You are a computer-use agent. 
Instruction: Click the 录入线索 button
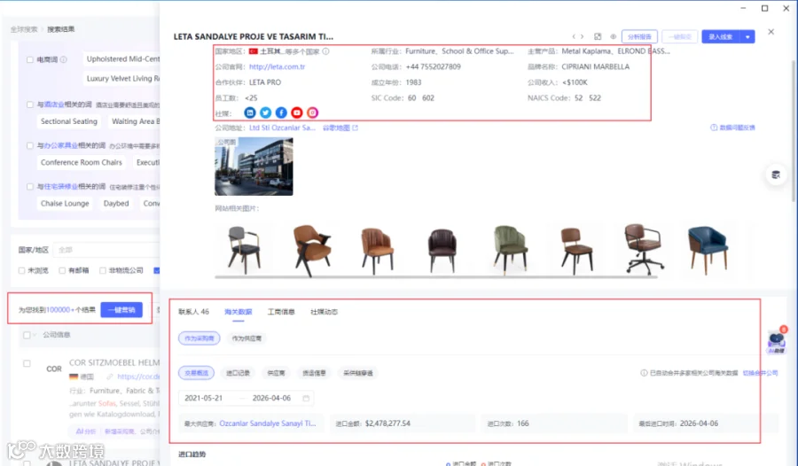[721, 36]
